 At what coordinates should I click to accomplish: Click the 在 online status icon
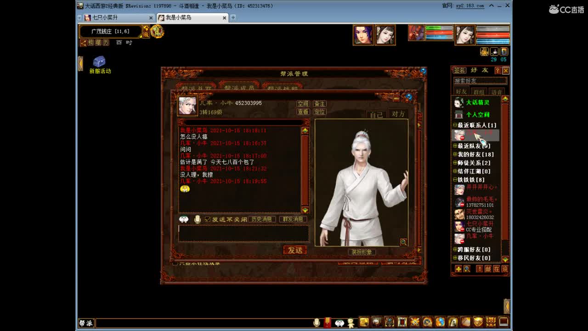coord(496,269)
